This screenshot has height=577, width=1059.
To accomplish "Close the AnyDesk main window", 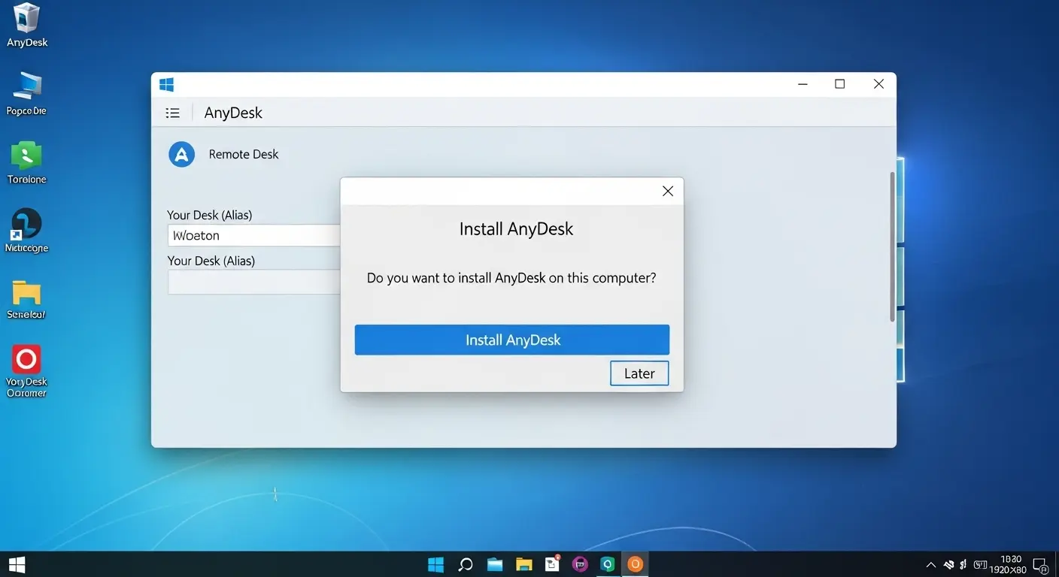I will 878,84.
